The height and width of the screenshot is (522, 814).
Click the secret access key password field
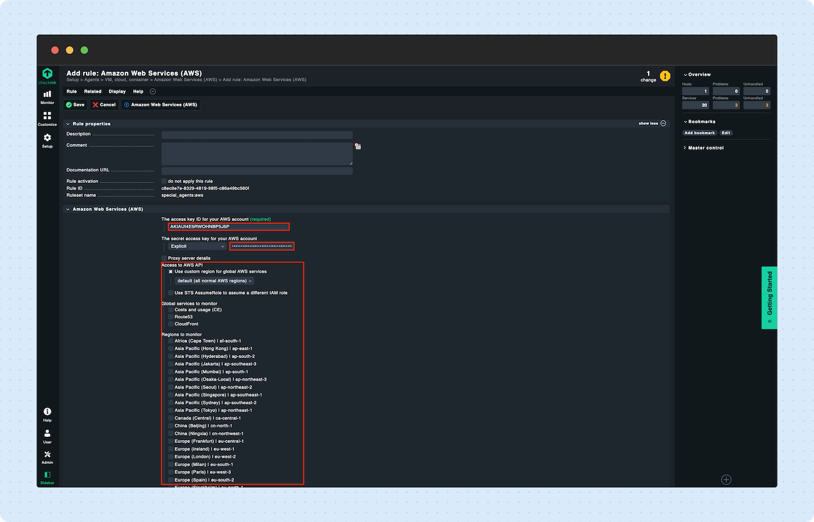pos(262,246)
